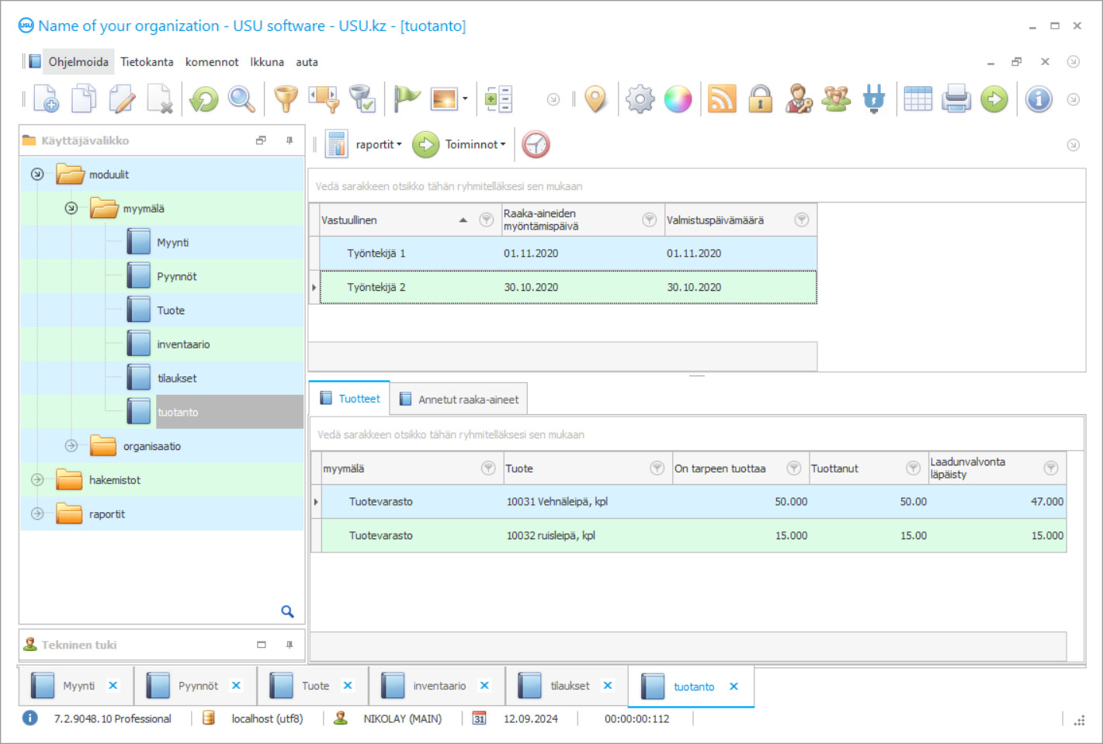Expand the hakemistot tree folder

37,480
